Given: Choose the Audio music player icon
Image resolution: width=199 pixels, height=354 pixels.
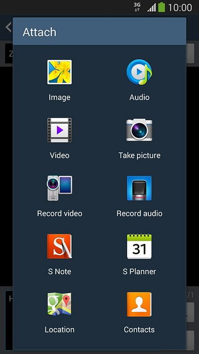Looking at the screenshot, I should point(139,72).
